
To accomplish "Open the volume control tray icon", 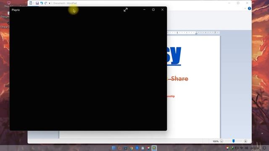I will [246, 148].
